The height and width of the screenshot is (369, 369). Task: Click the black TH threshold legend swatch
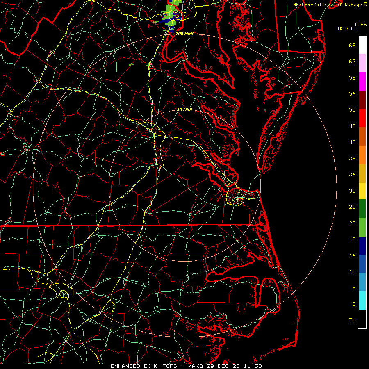point(362,319)
